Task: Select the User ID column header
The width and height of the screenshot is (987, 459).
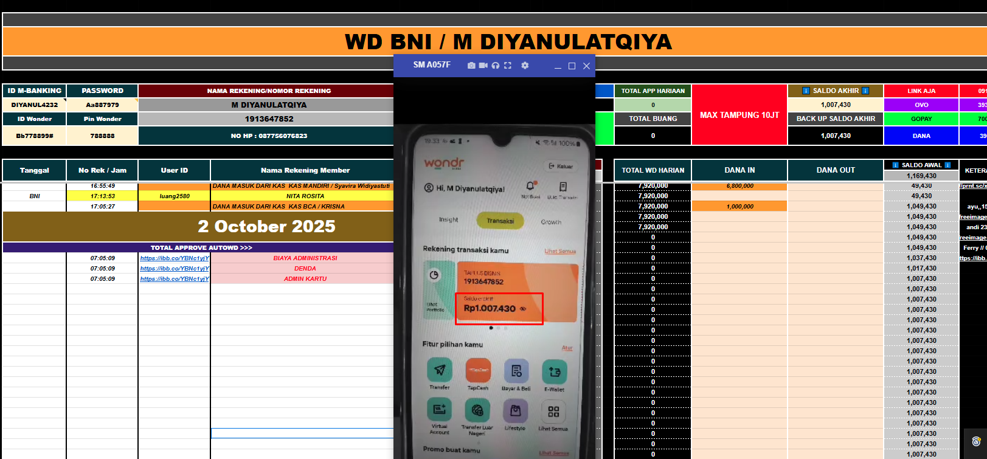Action: pyautogui.click(x=175, y=170)
